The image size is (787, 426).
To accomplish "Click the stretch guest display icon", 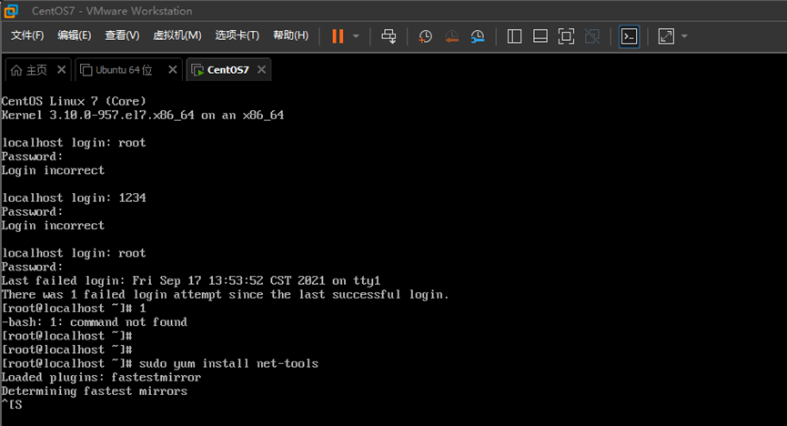I will coord(666,36).
